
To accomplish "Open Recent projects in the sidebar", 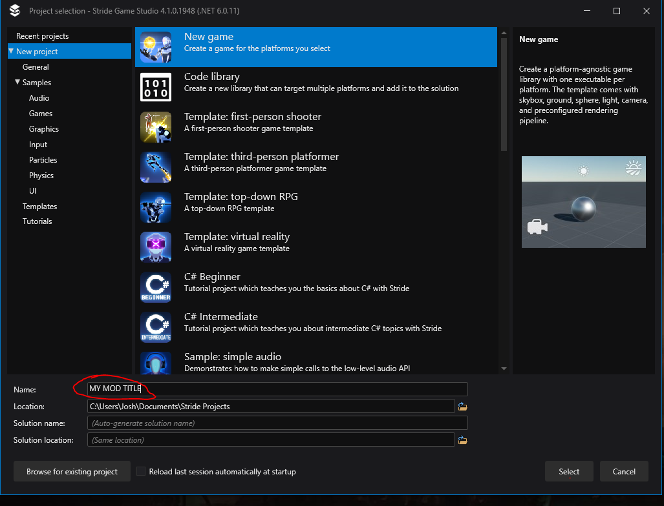I will click(42, 36).
